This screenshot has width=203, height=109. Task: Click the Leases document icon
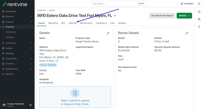3,48
